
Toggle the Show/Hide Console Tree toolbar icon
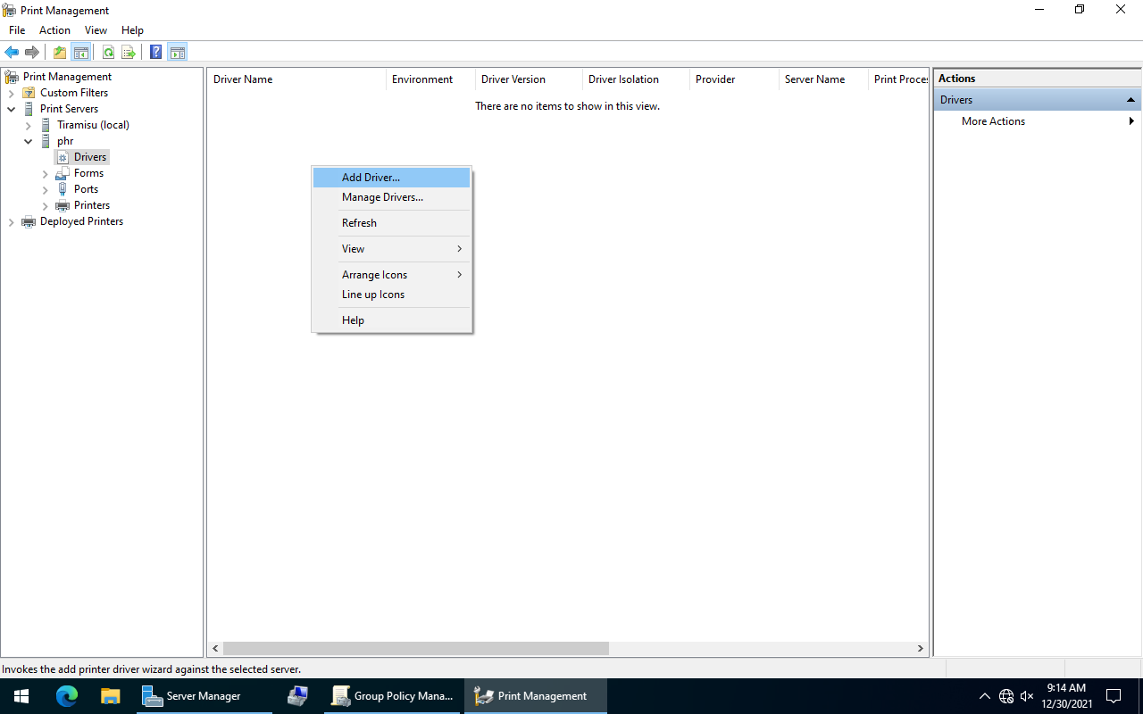pyautogui.click(x=81, y=51)
